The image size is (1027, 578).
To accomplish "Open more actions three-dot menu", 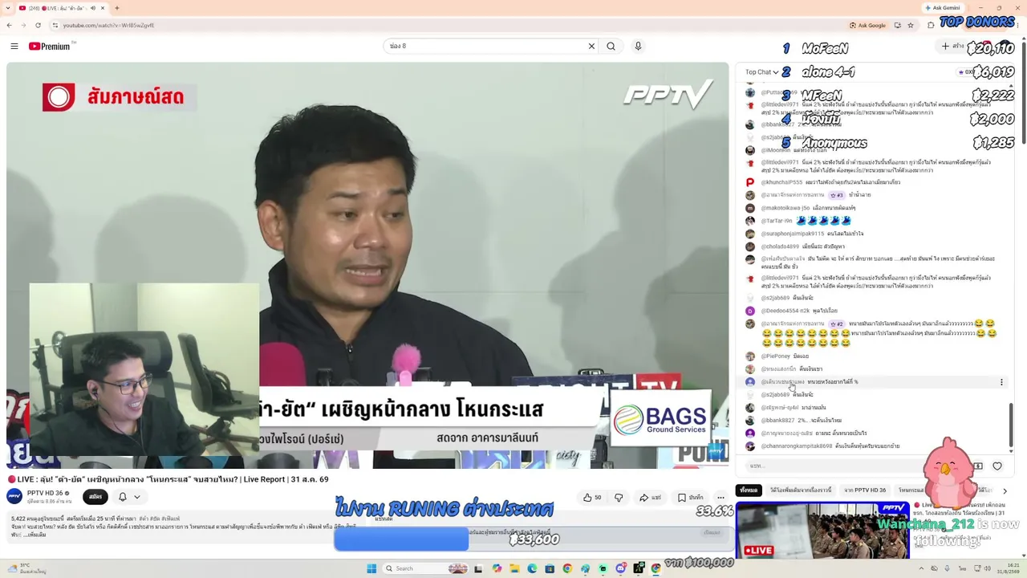I will 721,497.
